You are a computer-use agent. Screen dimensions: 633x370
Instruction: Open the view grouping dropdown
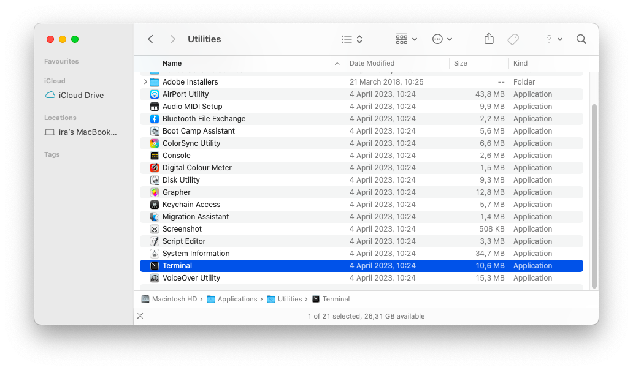[x=405, y=39]
